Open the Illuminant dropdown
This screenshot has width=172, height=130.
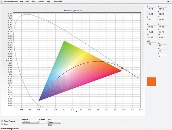pyautogui.click(x=43, y=122)
